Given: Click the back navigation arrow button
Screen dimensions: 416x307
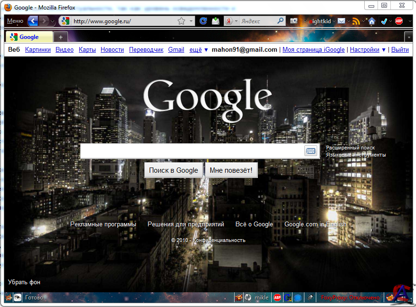Looking at the screenshot, I should point(33,21).
